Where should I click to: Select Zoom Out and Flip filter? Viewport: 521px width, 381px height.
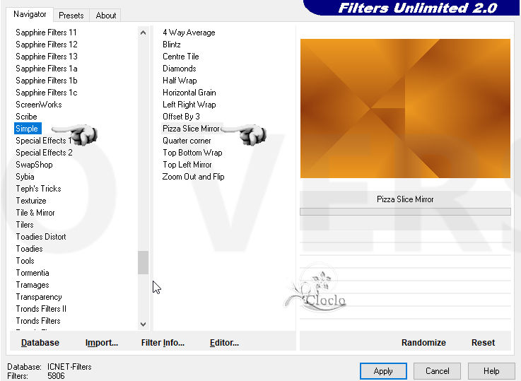tap(193, 177)
